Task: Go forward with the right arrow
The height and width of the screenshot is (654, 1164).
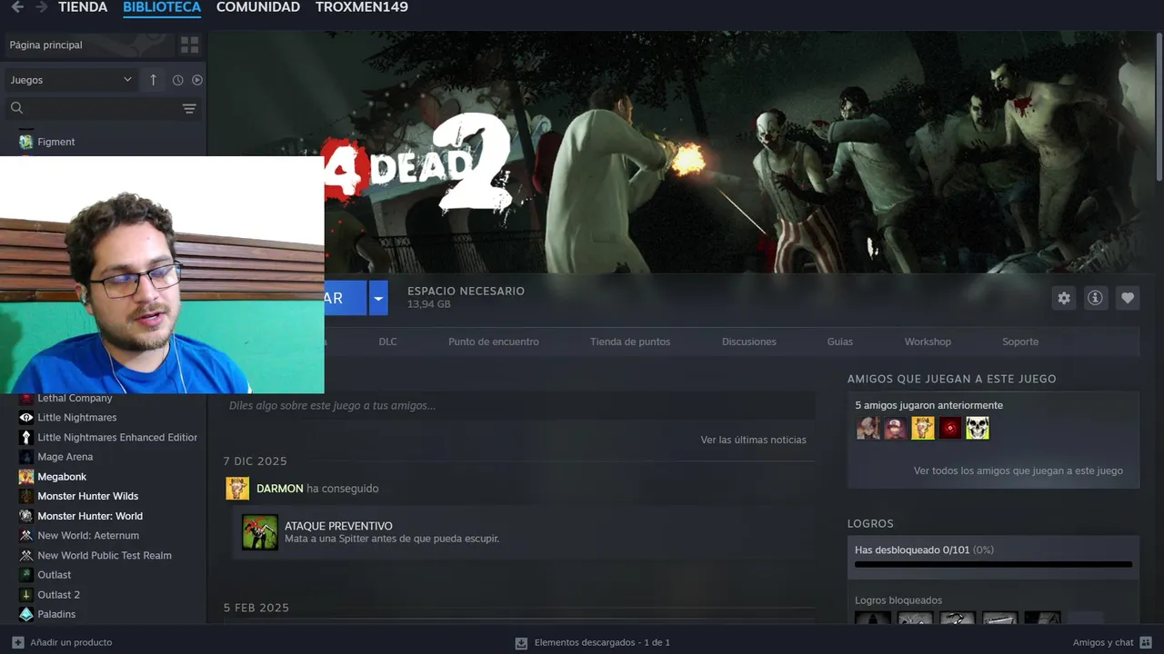Action: (x=42, y=7)
